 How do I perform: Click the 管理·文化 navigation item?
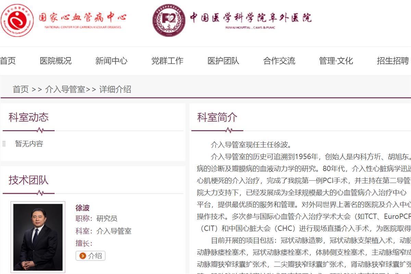(x=336, y=61)
